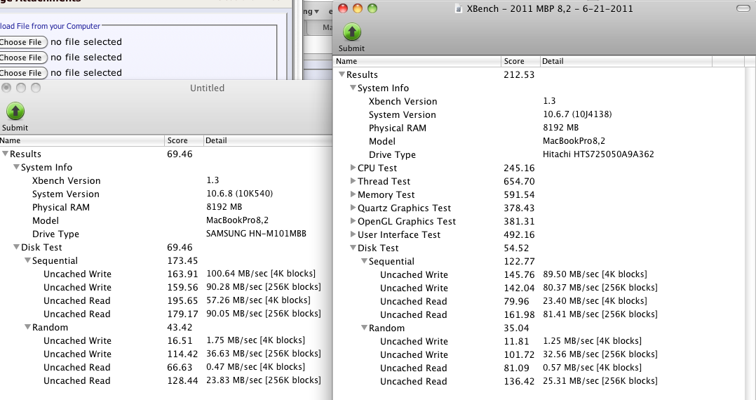Image resolution: width=756 pixels, height=400 pixels.
Task: Expand User Interface Test results
Action: click(x=353, y=234)
